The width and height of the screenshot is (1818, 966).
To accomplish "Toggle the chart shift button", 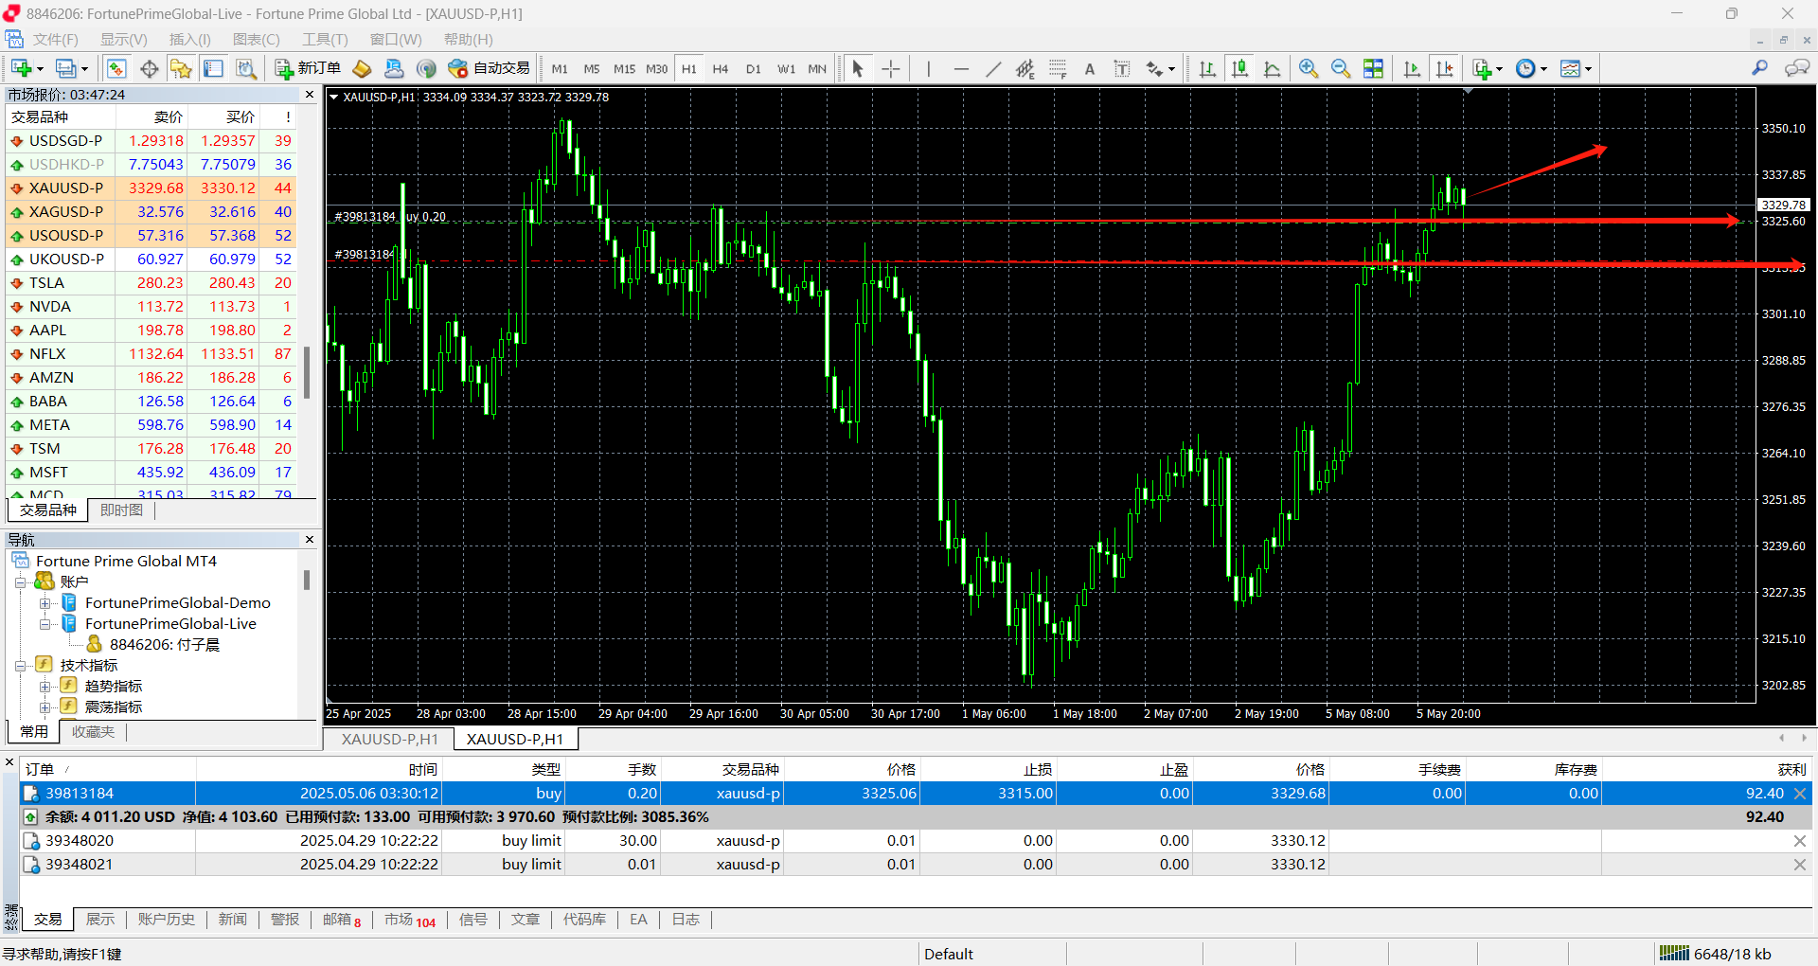I will (x=1444, y=68).
